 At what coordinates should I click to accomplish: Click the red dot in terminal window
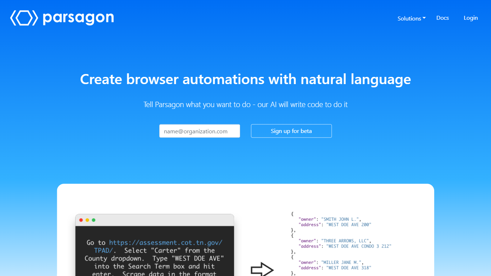click(x=81, y=220)
